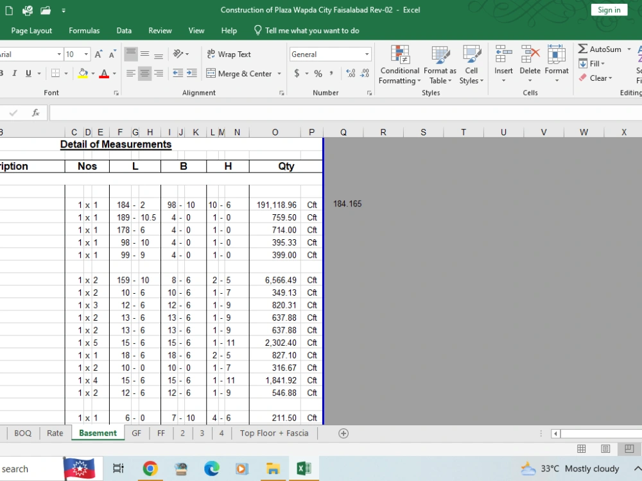Viewport: 642px width, 481px height.
Task: Open Chrome from the taskbar
Action: [150, 468]
